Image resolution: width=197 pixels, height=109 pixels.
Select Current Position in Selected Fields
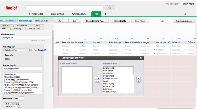click(x=110, y=78)
